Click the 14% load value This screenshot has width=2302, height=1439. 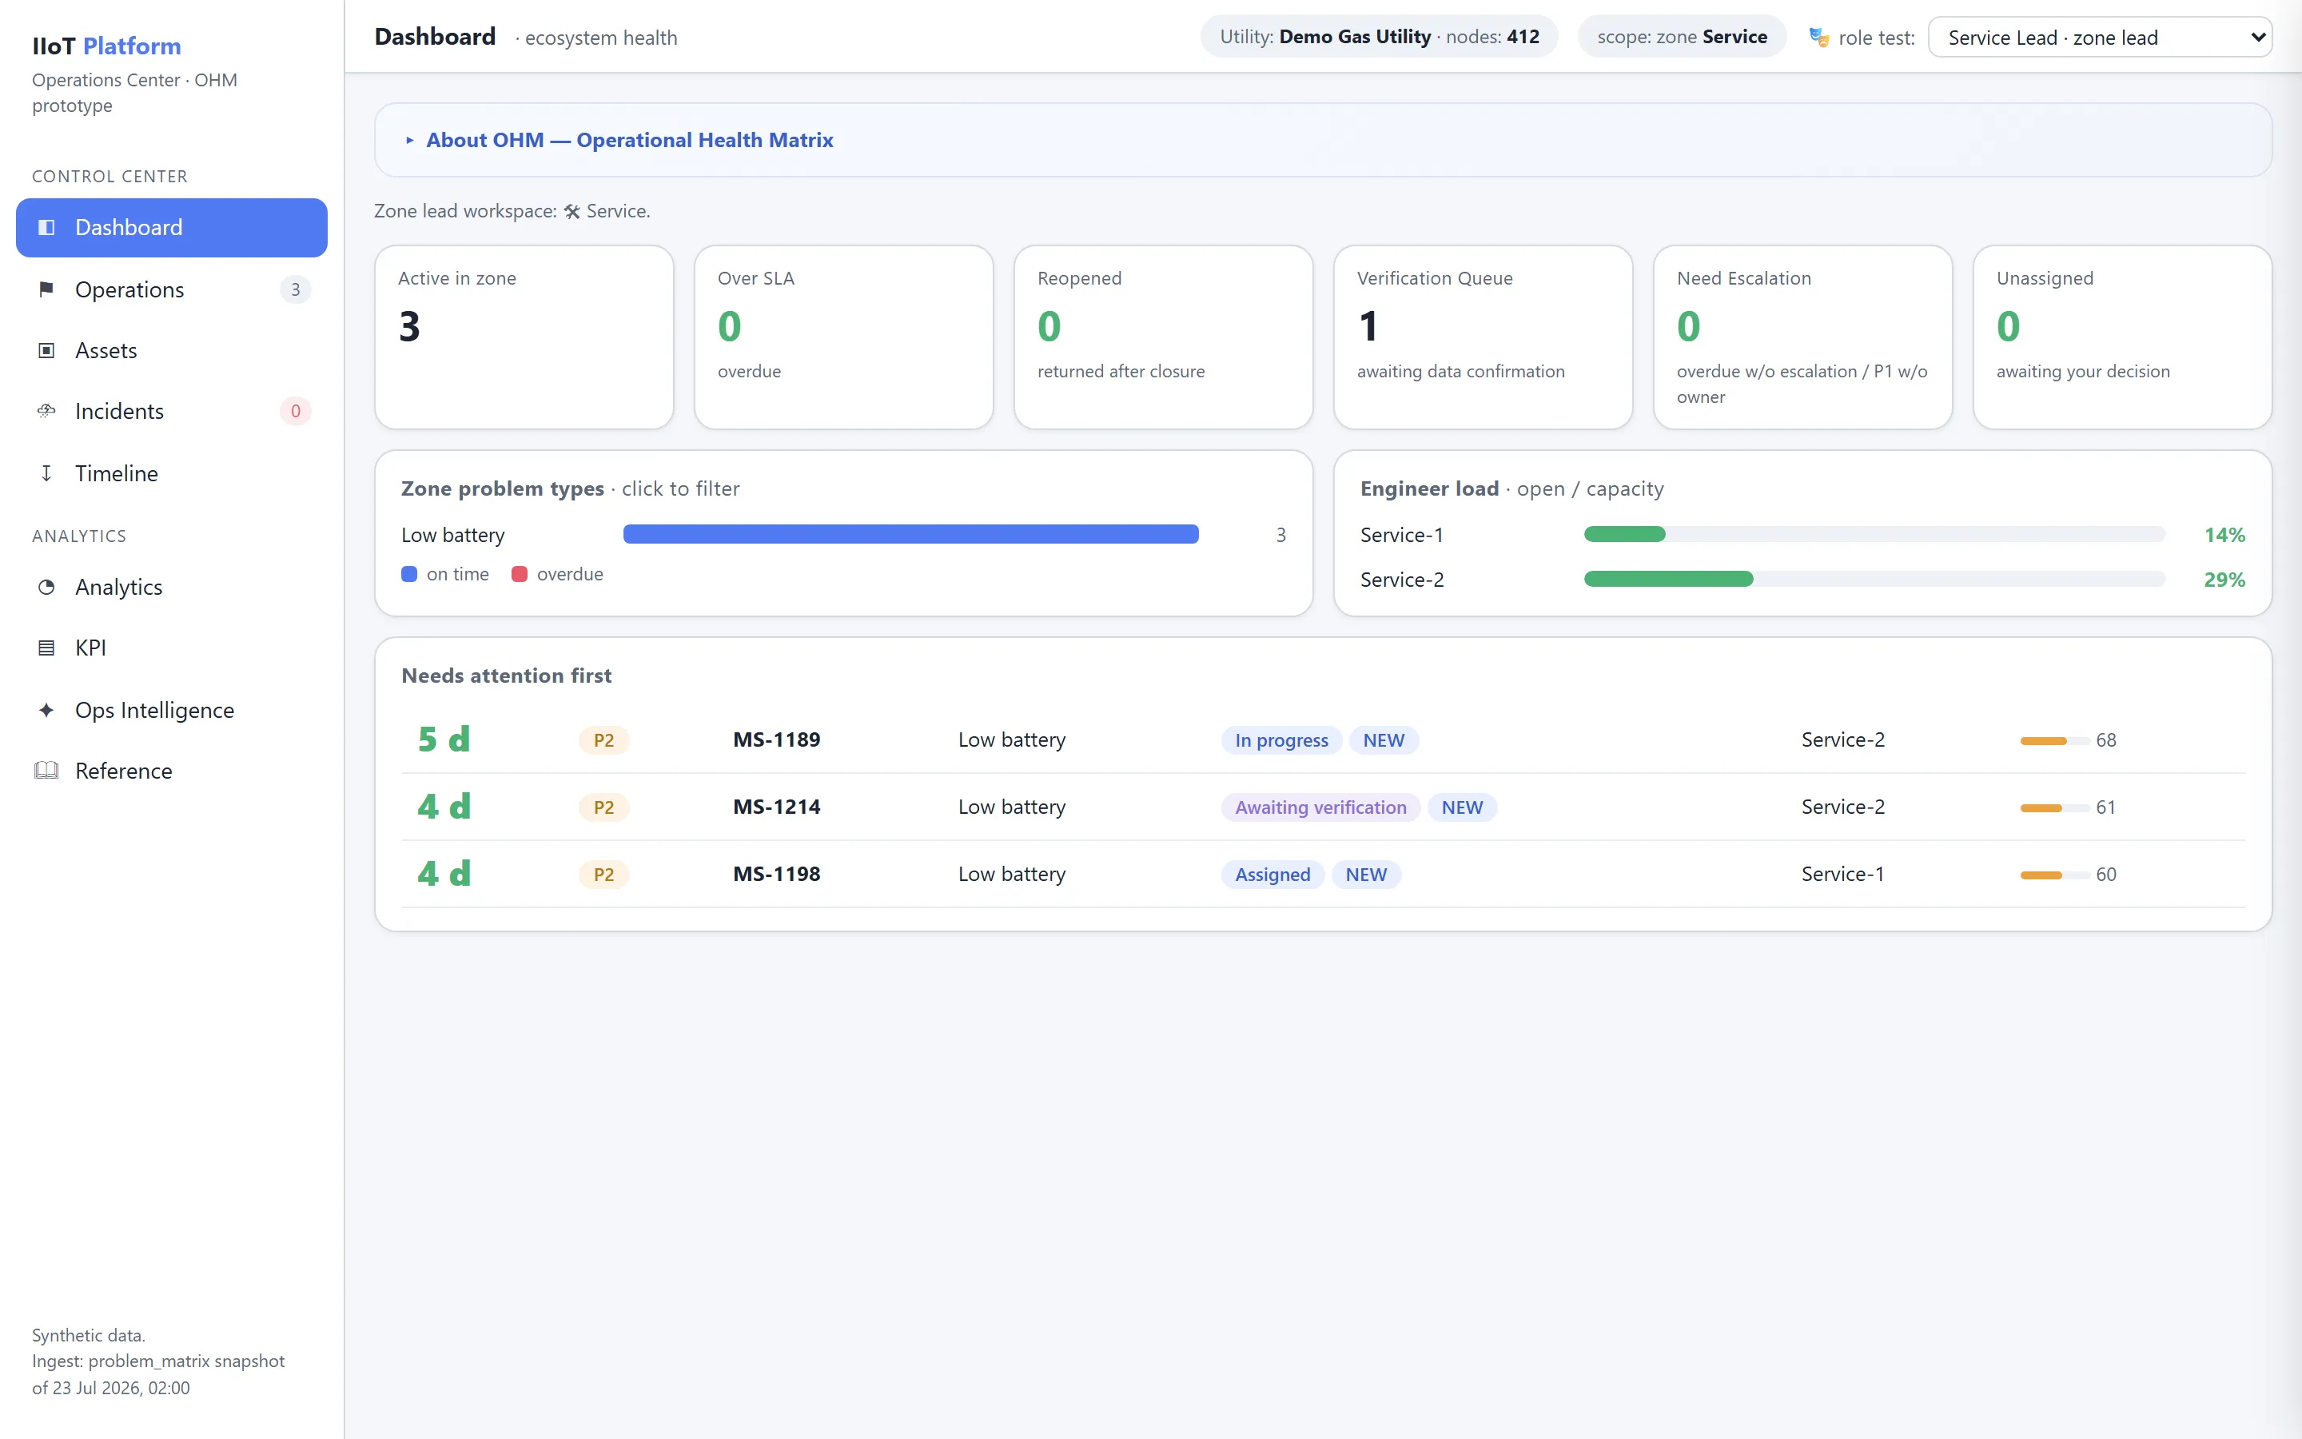[x=2224, y=535]
